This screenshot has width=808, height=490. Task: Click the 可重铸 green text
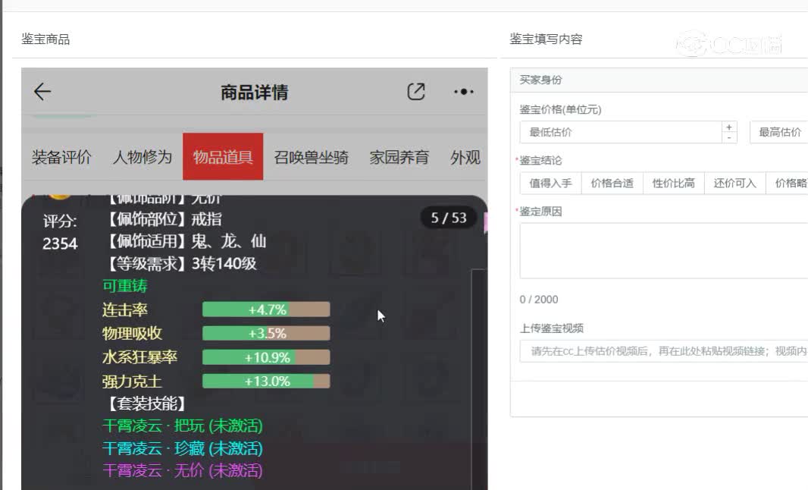coord(125,286)
